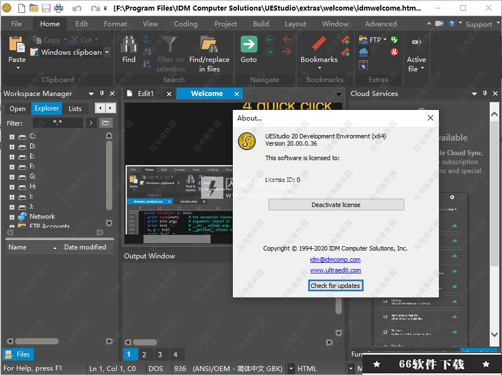Expand the Network tree node
Image resolution: width=502 pixels, height=375 pixels.
coord(12,217)
